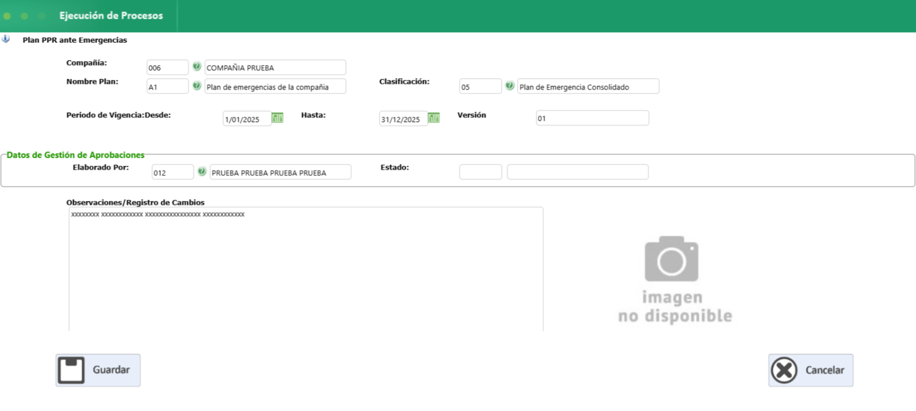
Task: Focus the empty Estado description field
Action: (x=578, y=172)
